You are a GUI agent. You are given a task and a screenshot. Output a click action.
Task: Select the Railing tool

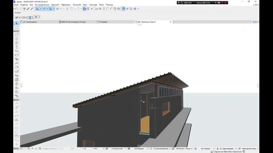pos(17,63)
